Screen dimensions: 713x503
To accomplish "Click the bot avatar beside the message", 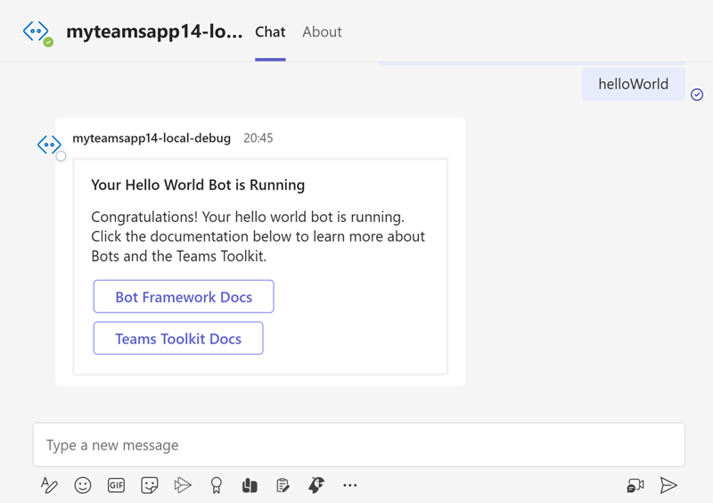I will coord(50,145).
